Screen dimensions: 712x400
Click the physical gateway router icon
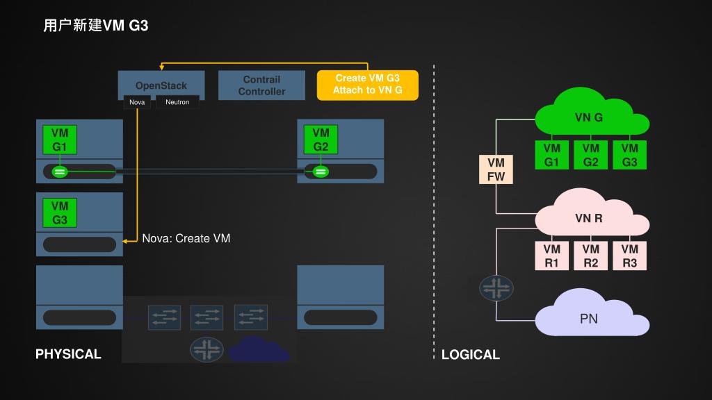coord(207,350)
